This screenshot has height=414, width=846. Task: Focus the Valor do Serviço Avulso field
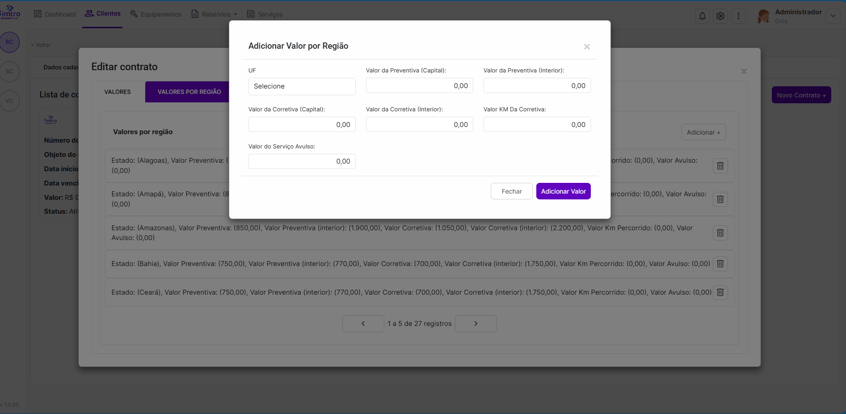pos(302,161)
